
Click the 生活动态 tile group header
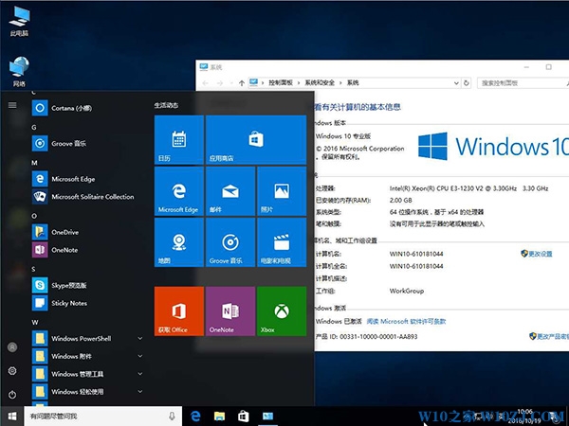pyautogui.click(x=166, y=105)
